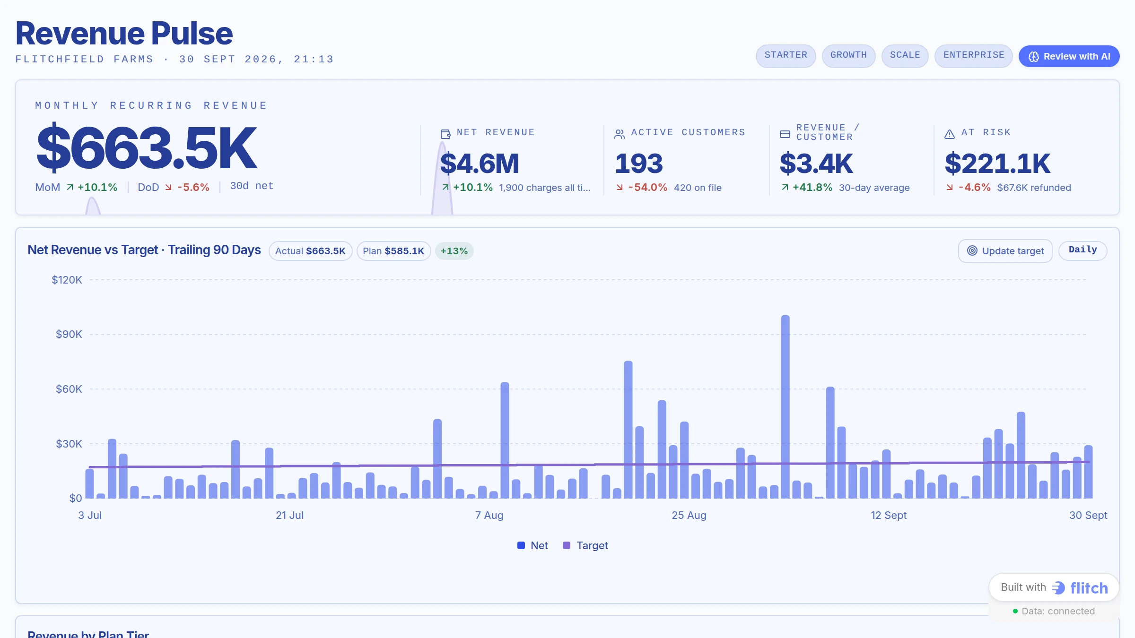Open the Built with flitch link

tap(1054, 587)
